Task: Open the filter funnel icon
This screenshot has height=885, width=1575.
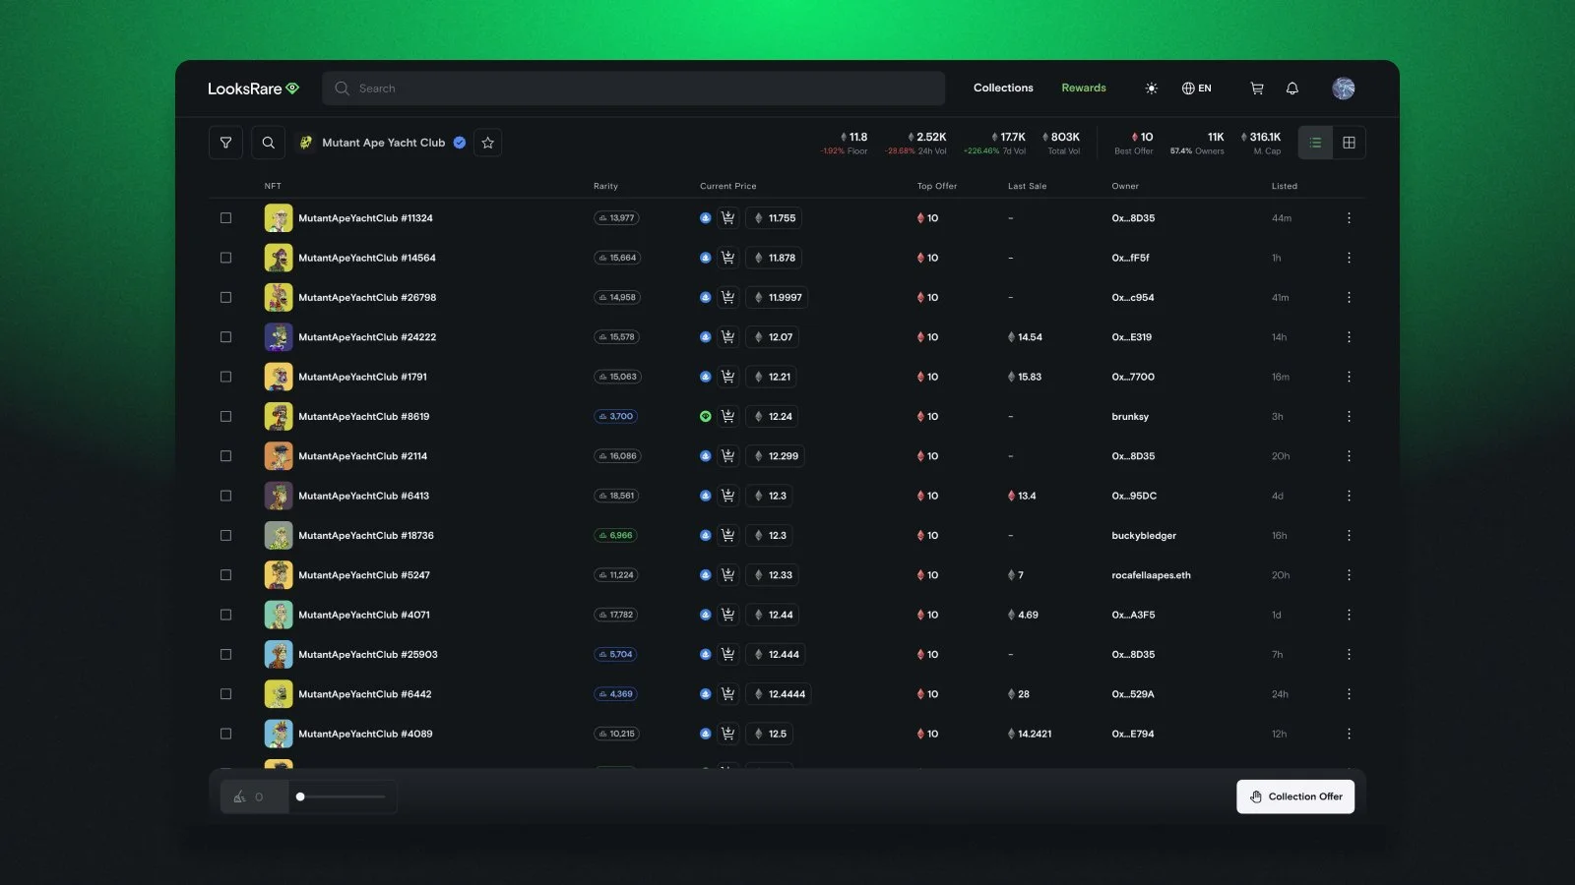Action: coord(225,143)
